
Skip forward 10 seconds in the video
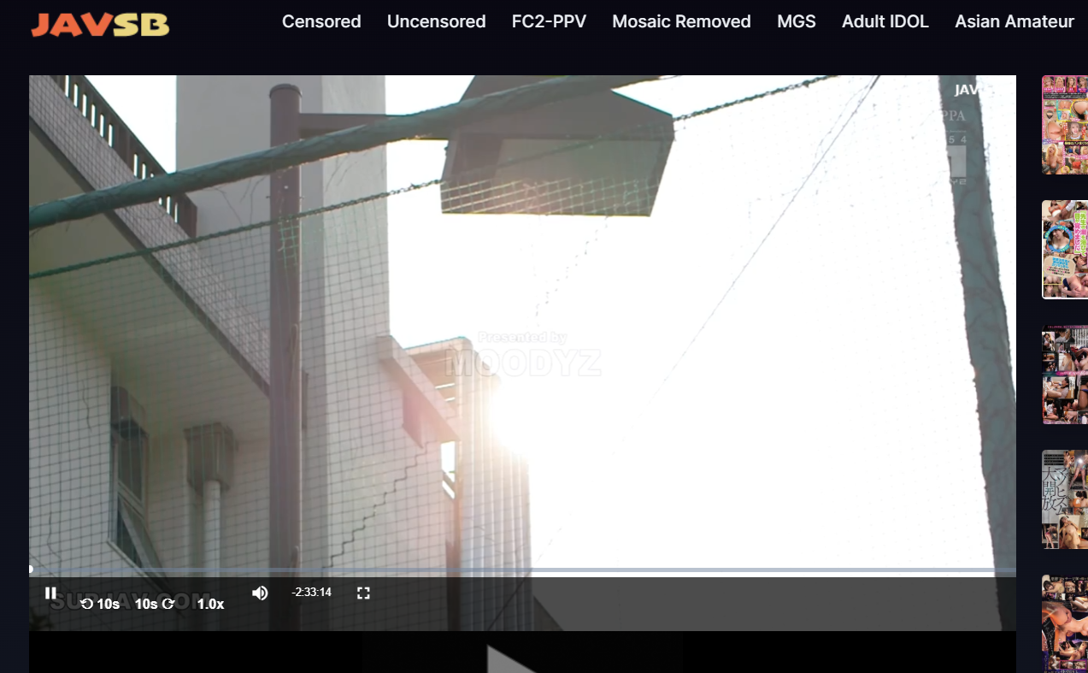155,604
